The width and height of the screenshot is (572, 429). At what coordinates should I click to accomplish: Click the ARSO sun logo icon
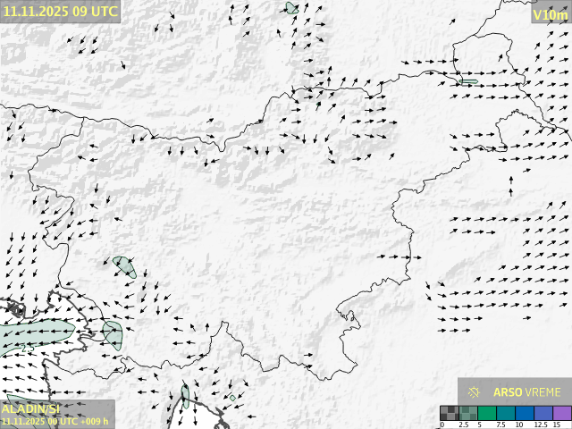[474, 391]
